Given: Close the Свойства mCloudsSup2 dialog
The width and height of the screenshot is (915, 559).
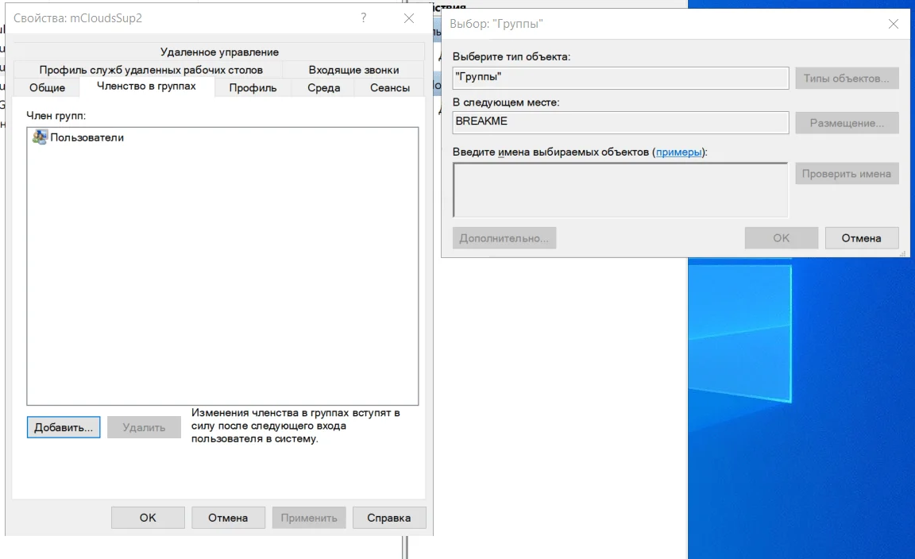Looking at the screenshot, I should click(409, 17).
